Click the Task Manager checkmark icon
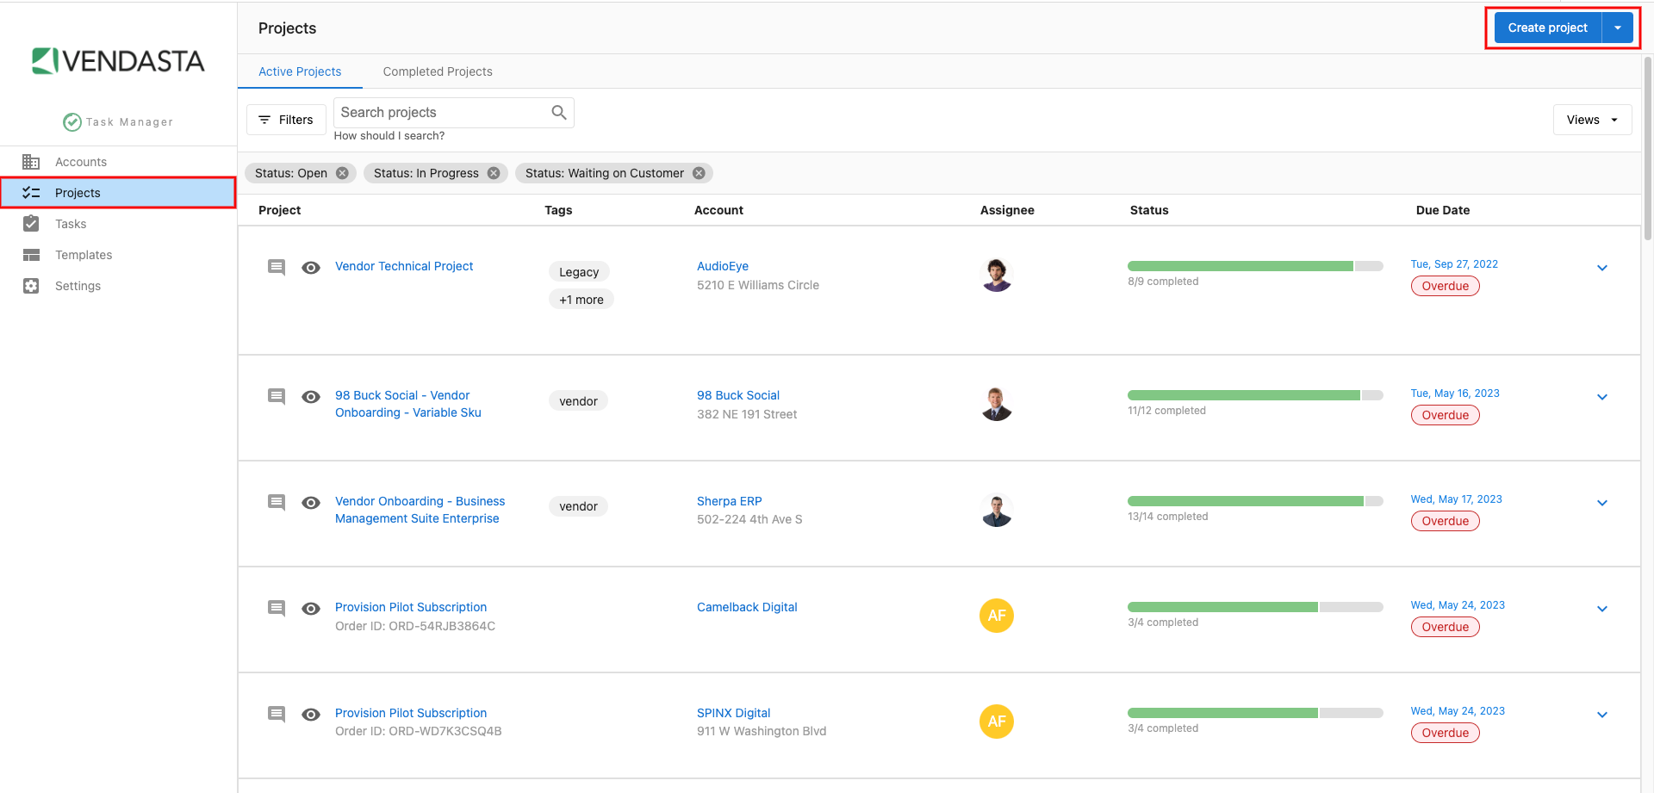The height and width of the screenshot is (793, 1654). (72, 122)
